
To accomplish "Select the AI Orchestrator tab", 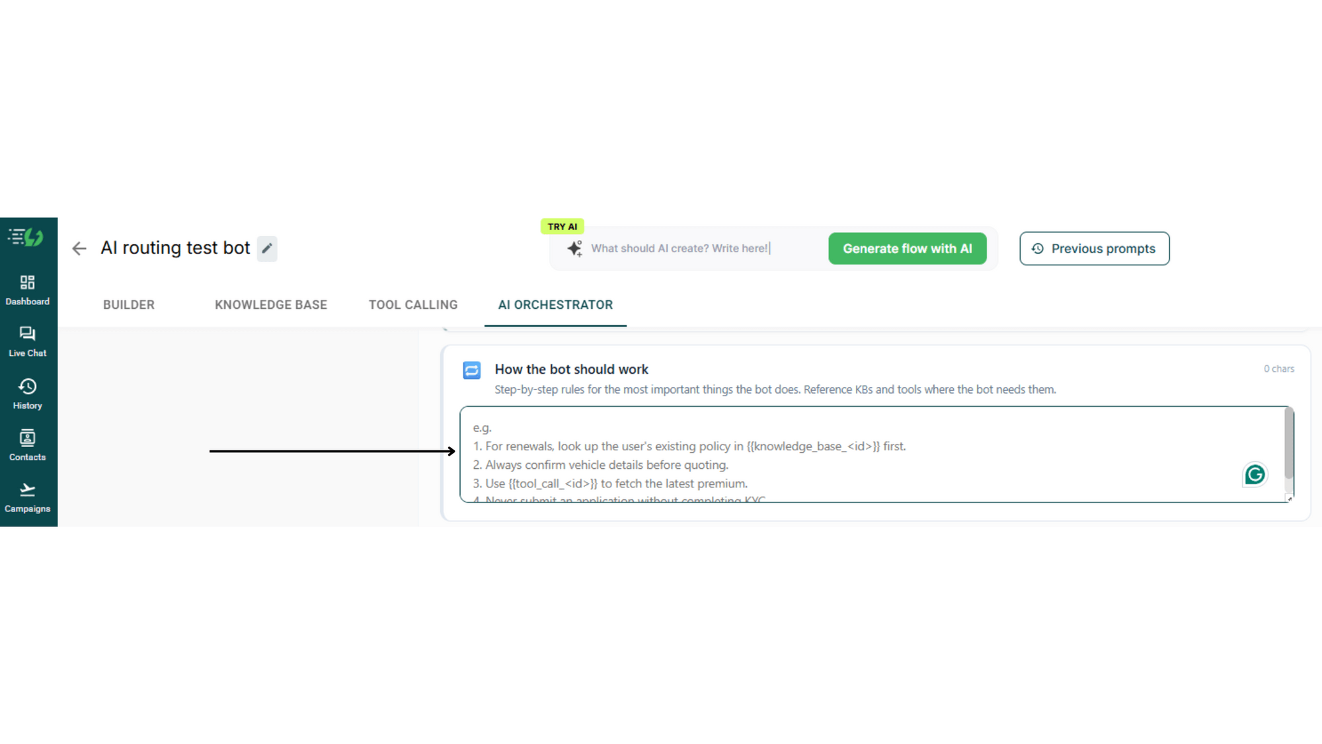I will (555, 305).
